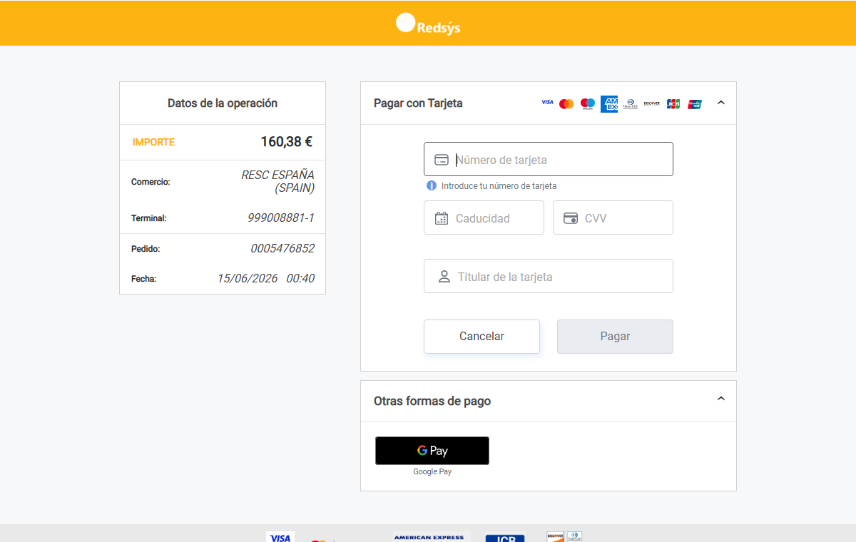856x542 pixels.
Task: Click the amount '160,38 €'
Action: (287, 142)
